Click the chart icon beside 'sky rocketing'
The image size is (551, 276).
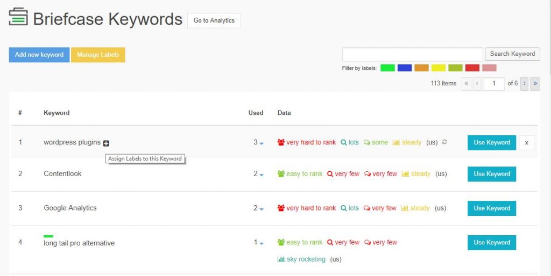(281, 259)
